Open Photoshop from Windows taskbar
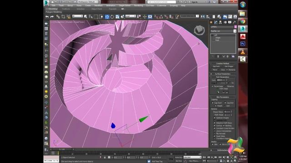The image size is (291, 163). coord(243,44)
